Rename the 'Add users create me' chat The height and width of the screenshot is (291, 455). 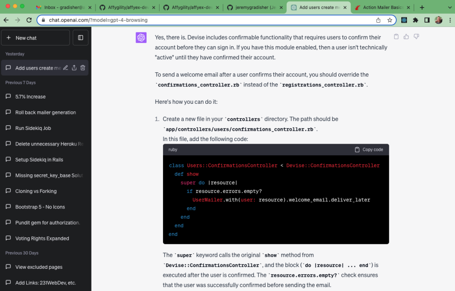65,67
